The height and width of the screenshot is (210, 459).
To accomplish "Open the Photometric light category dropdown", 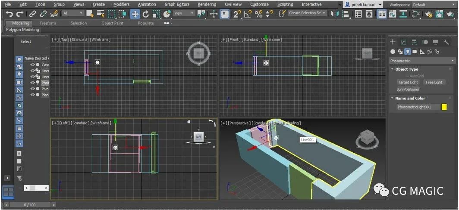I will coord(421,61).
